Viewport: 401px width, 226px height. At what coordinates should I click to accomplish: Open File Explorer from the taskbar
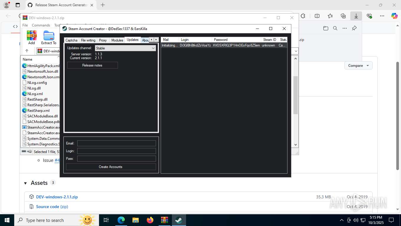[135, 220]
